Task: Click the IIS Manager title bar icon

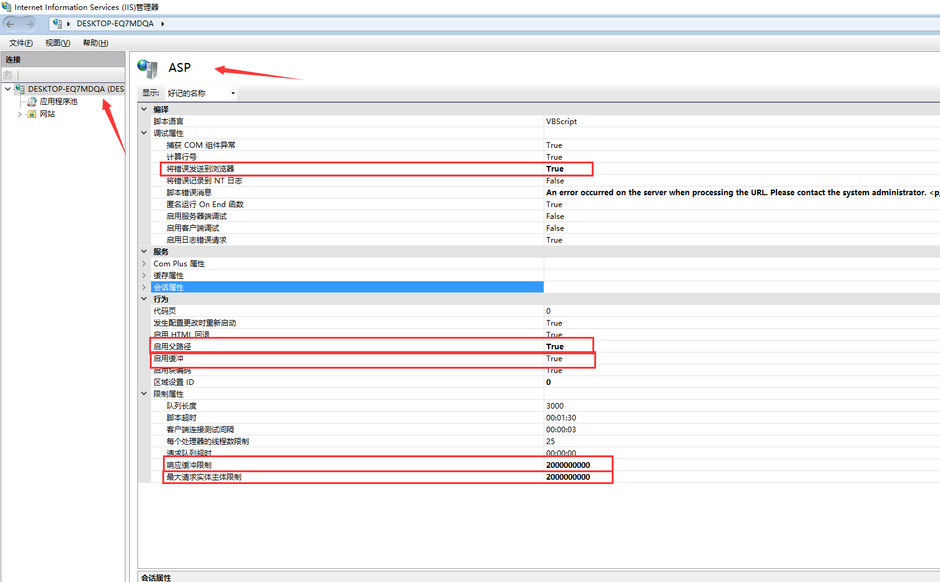Action: [6, 7]
